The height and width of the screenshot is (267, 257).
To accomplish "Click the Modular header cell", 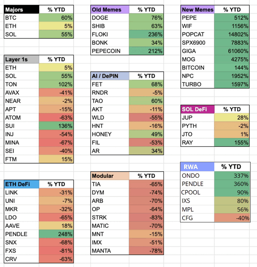I will 109,176.
